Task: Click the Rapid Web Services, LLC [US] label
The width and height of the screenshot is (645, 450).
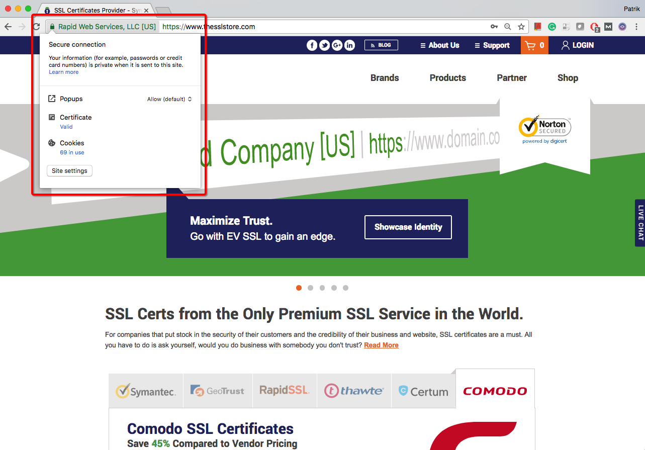Action: click(x=107, y=27)
